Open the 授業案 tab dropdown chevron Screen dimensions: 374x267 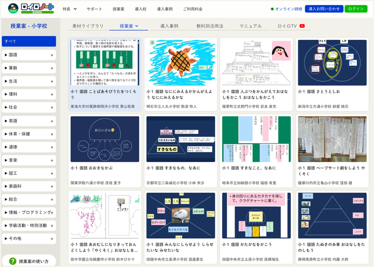(x=137, y=26)
